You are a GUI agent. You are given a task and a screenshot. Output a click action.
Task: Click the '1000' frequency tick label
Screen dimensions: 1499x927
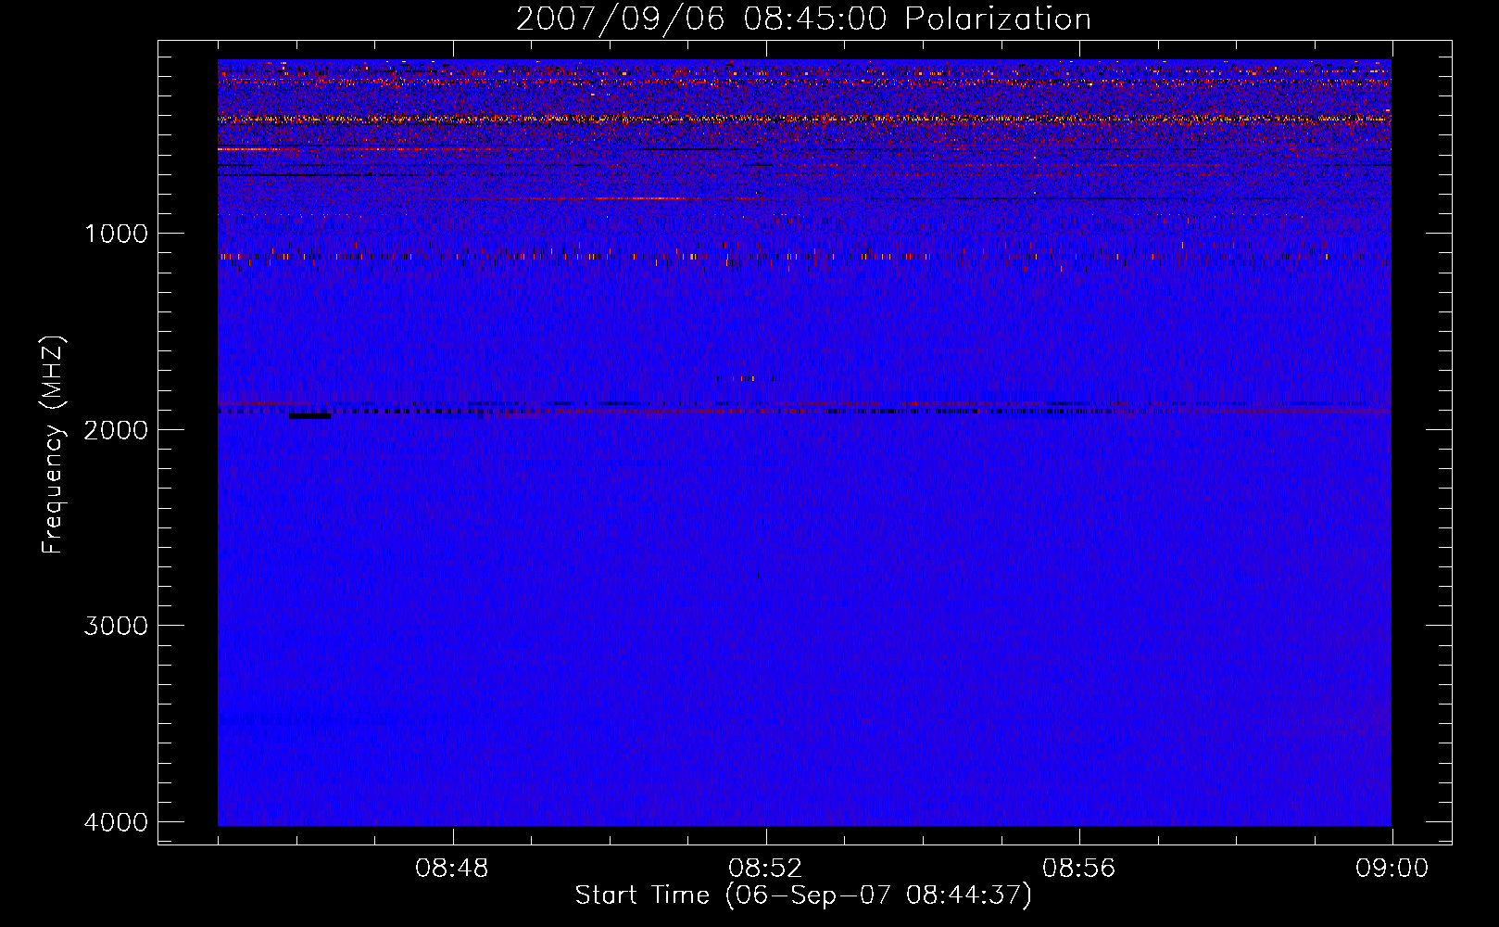pos(116,234)
